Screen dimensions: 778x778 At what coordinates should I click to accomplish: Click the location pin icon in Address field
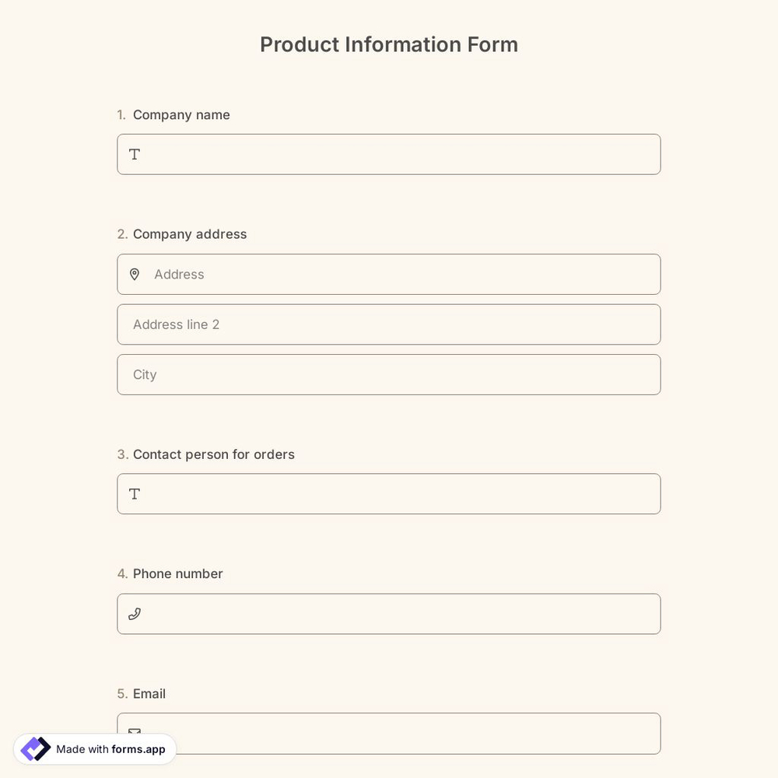[x=135, y=274]
